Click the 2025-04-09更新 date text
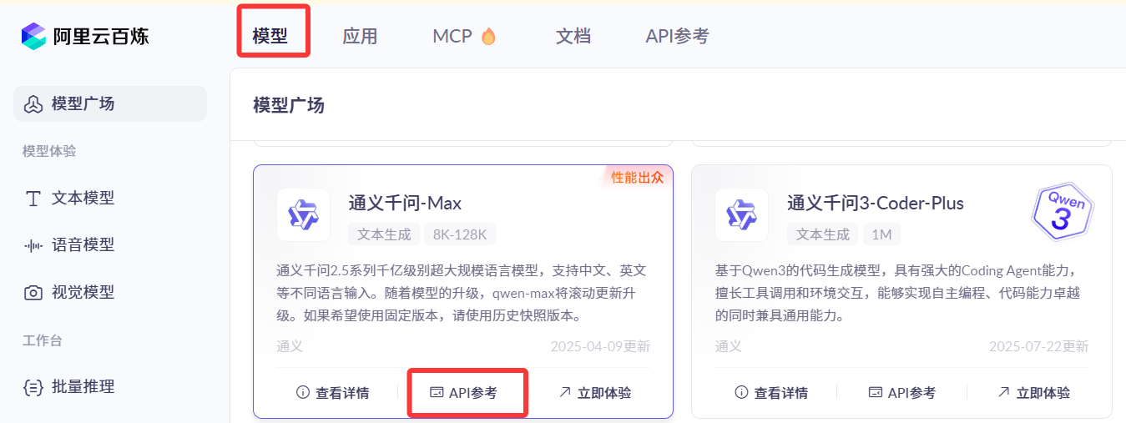1126x423 pixels. 600,346
